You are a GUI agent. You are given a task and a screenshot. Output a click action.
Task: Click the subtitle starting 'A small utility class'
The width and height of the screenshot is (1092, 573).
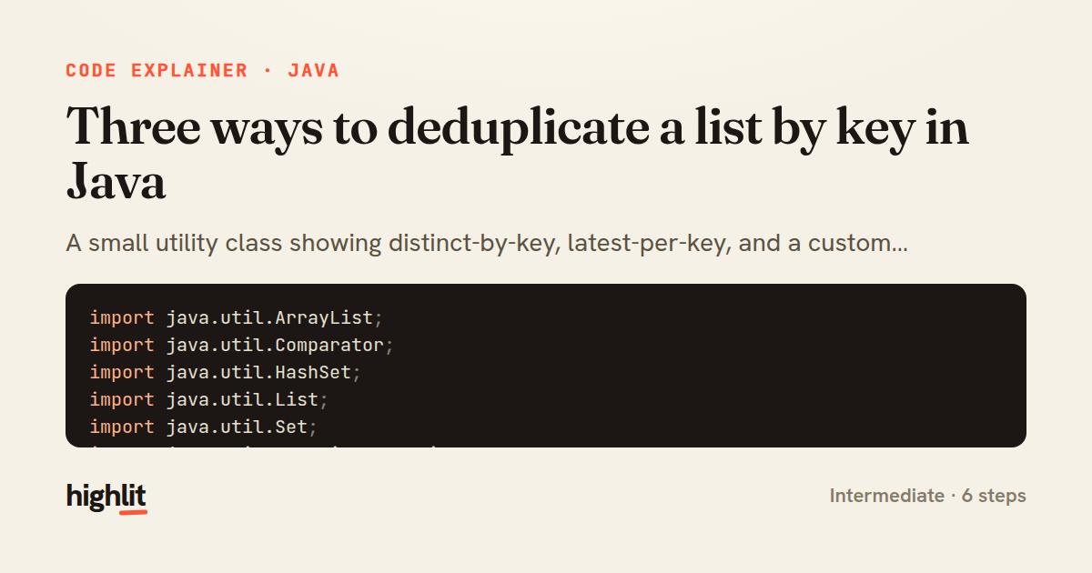486,244
